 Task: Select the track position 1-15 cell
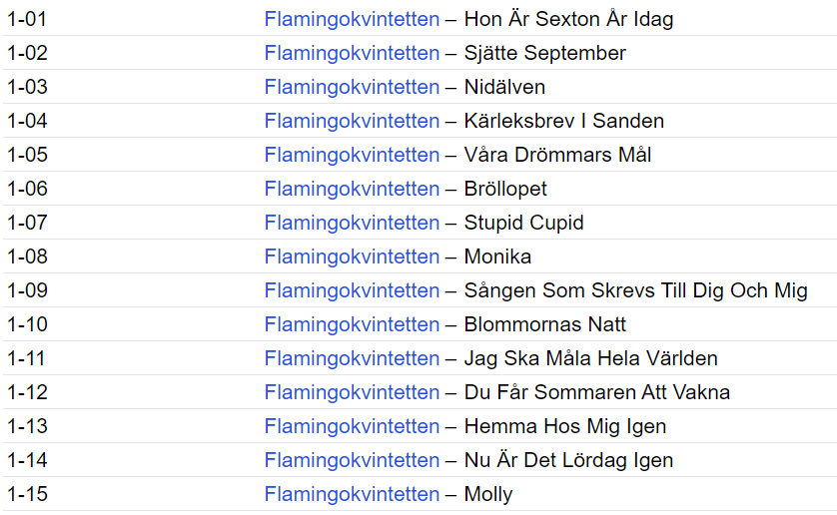click(27, 494)
